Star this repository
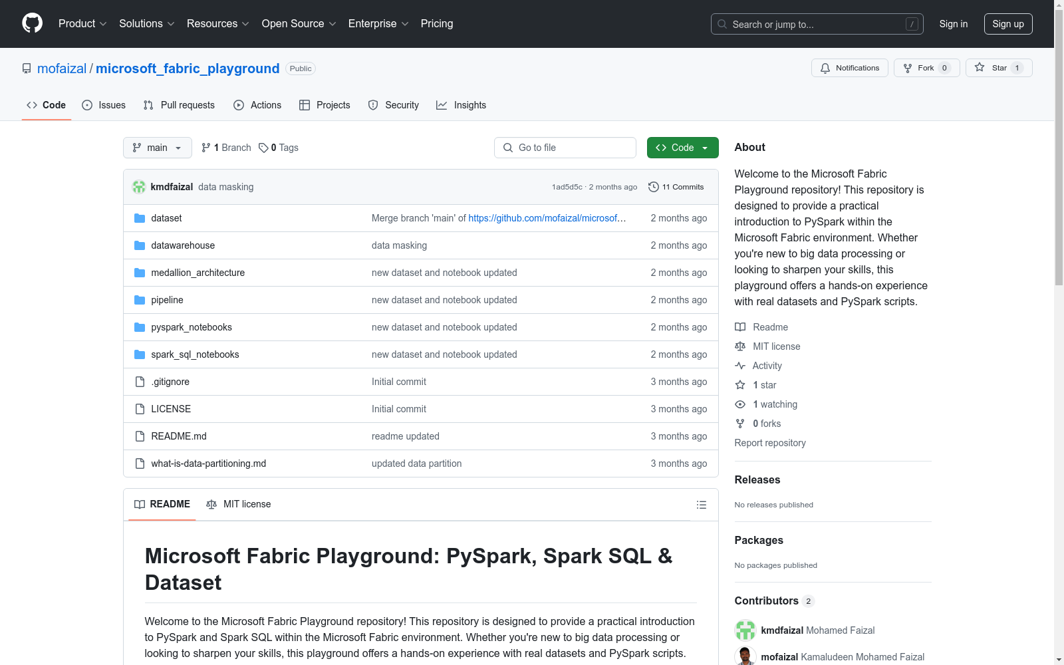This screenshot has width=1064, height=665. pos(998,68)
